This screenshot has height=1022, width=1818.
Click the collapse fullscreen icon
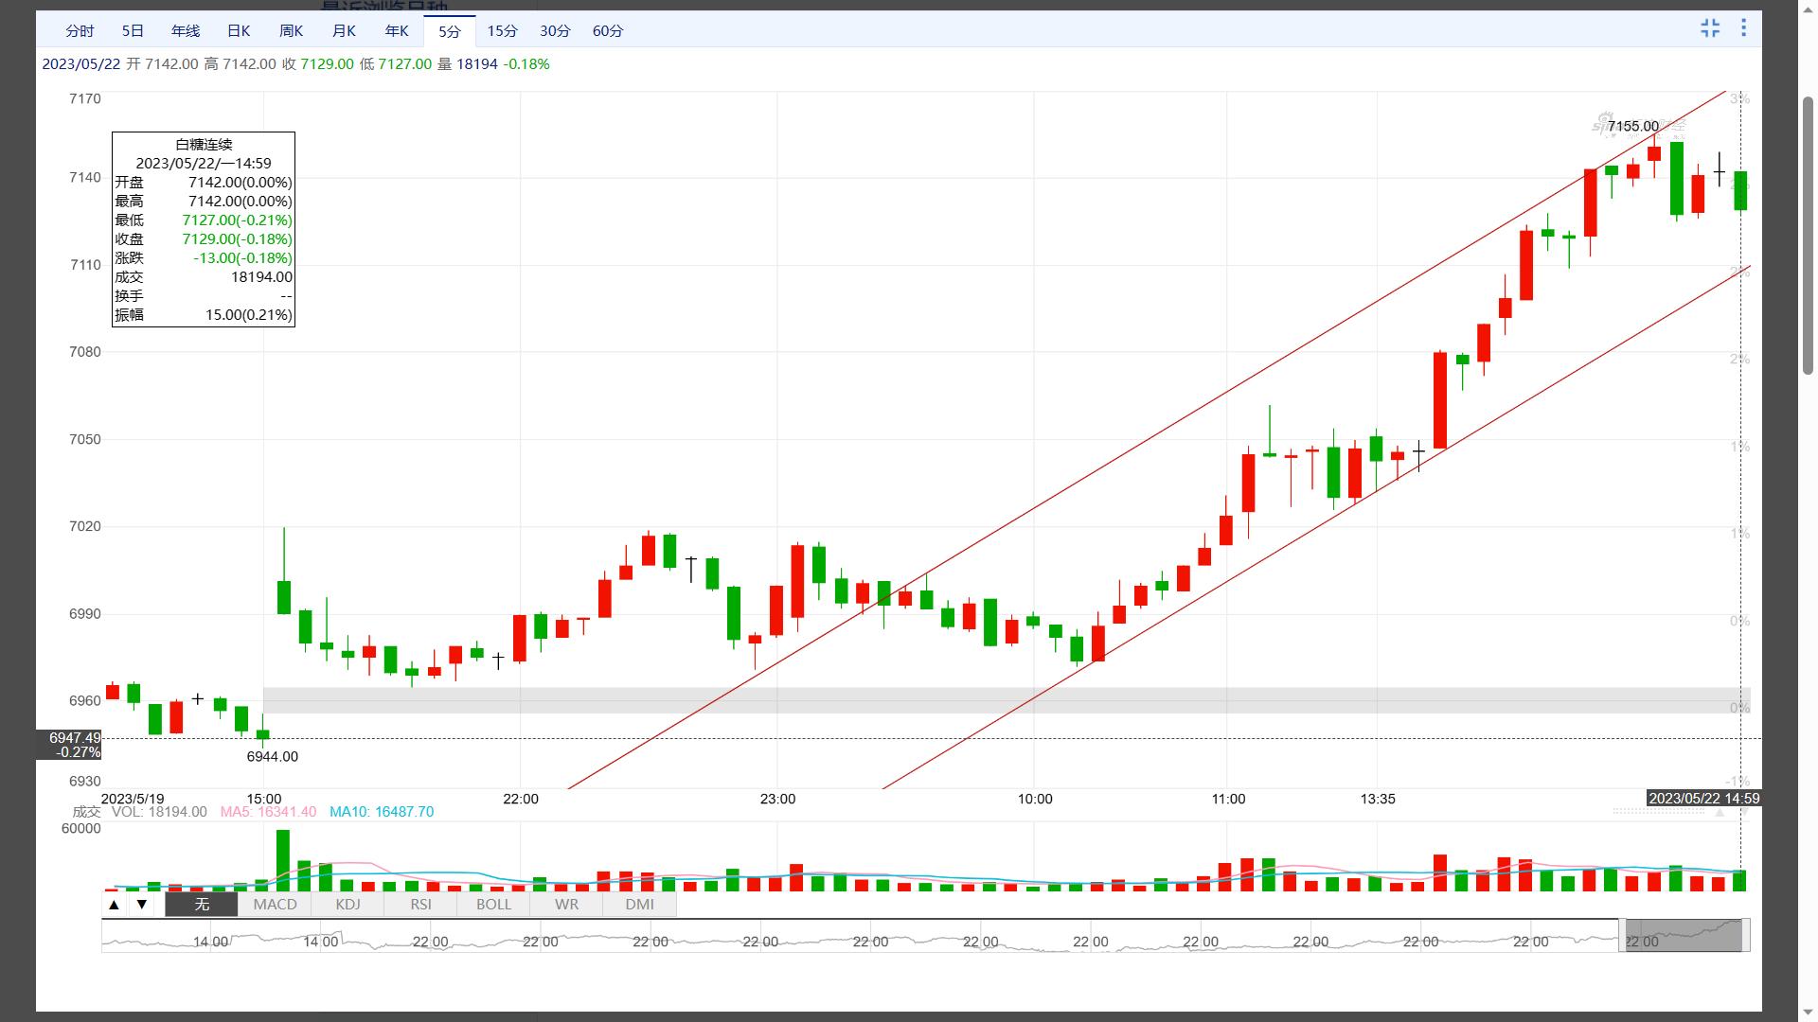[x=1709, y=28]
